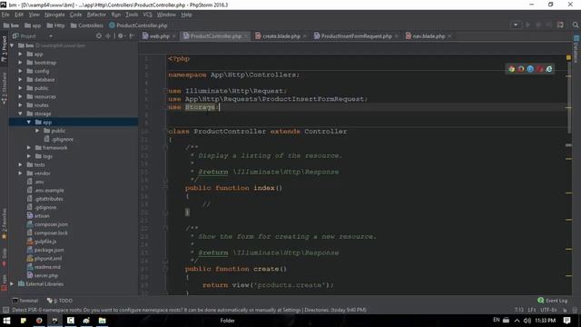Click Search Everywhere magnifier icon
Image resolution: width=581 pixels, height=327 pixels.
(575, 25)
